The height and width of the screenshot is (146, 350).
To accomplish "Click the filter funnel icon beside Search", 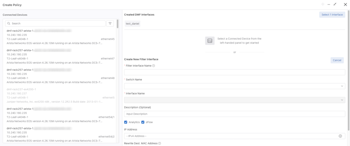I will [110, 23].
